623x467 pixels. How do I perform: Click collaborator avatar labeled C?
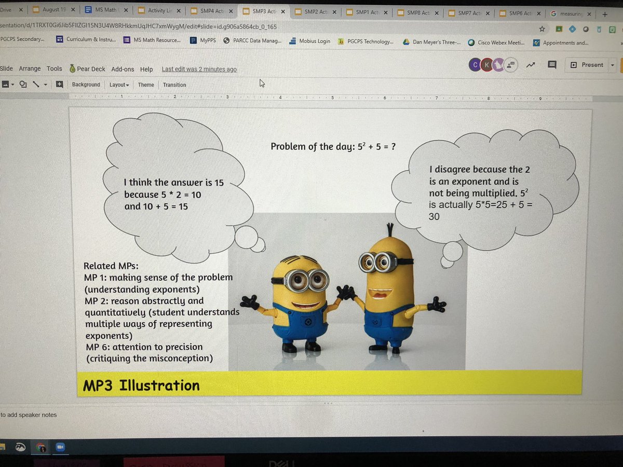click(475, 65)
